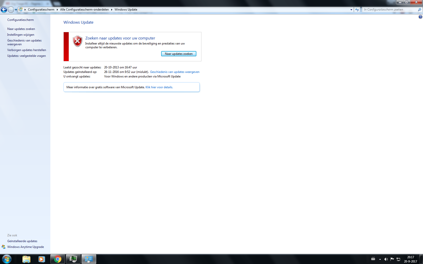This screenshot has width=423, height=264.
Task: Expand the arrow after Configuratiescherm breadcrumb
Action: (57, 10)
